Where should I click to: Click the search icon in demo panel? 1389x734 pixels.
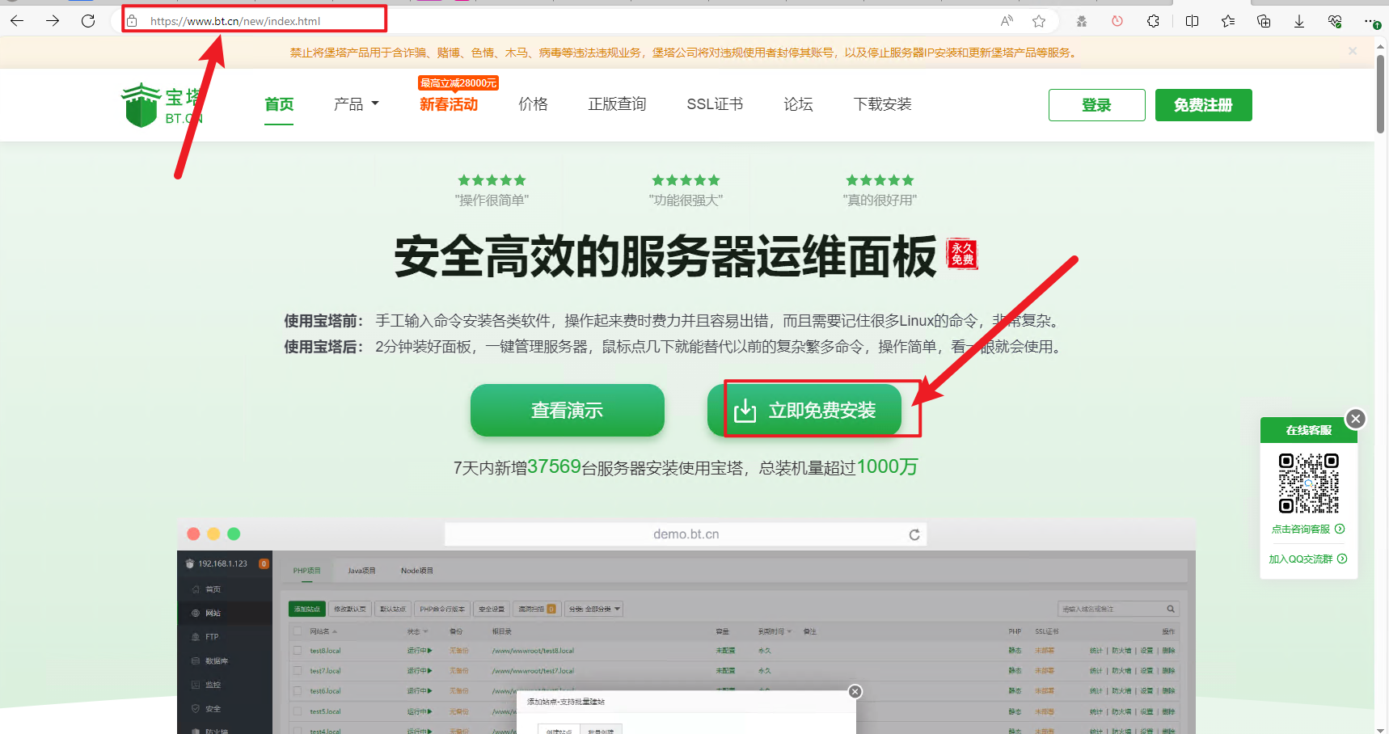1170,609
